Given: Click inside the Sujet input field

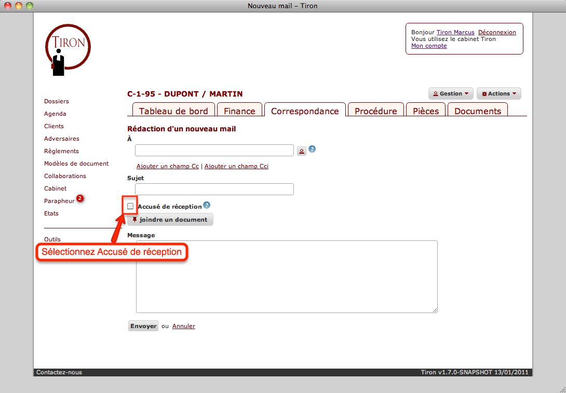Looking at the screenshot, I should pyautogui.click(x=214, y=189).
